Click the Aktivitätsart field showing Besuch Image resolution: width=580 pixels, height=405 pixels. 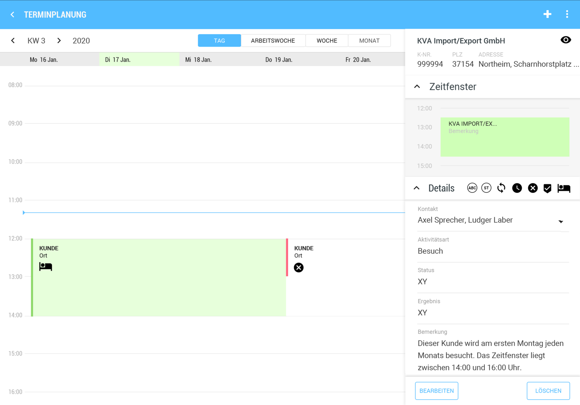coord(493,251)
